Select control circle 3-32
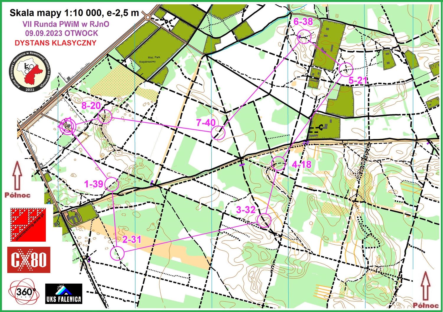 click(264, 220)
